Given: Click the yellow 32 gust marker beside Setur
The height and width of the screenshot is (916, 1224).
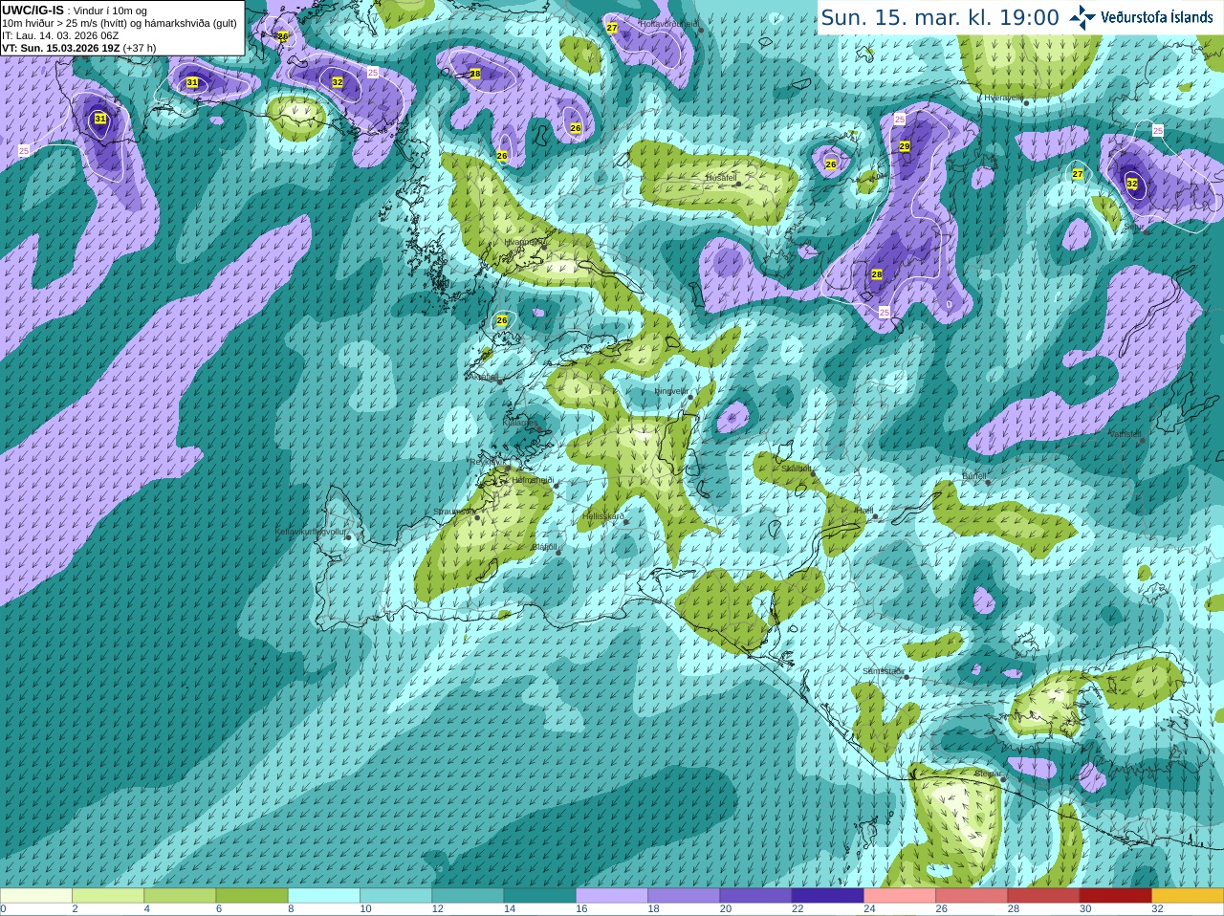Looking at the screenshot, I should [1132, 184].
